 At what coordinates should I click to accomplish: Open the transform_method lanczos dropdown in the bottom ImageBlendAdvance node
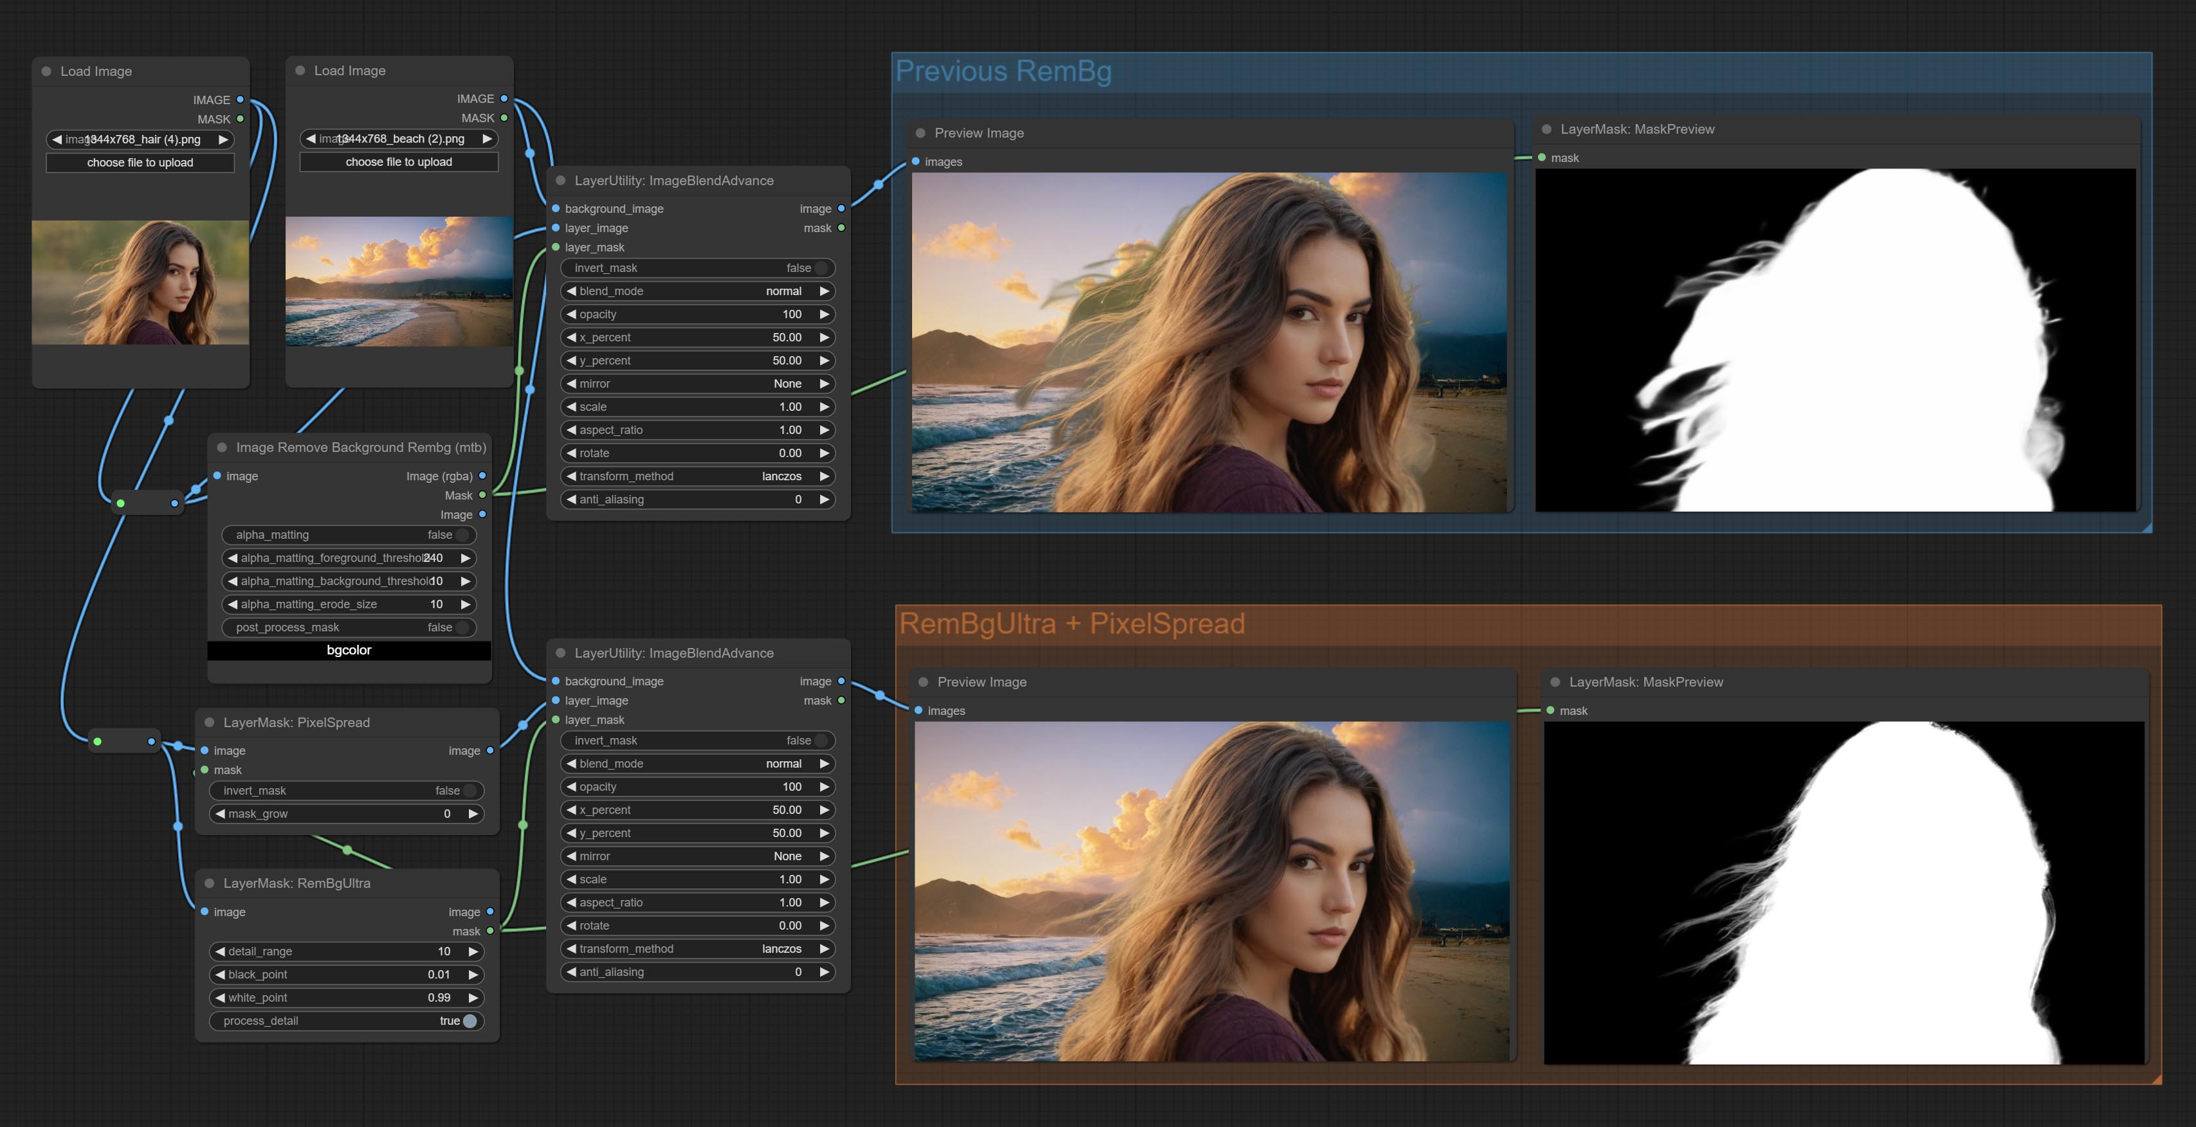tap(697, 949)
